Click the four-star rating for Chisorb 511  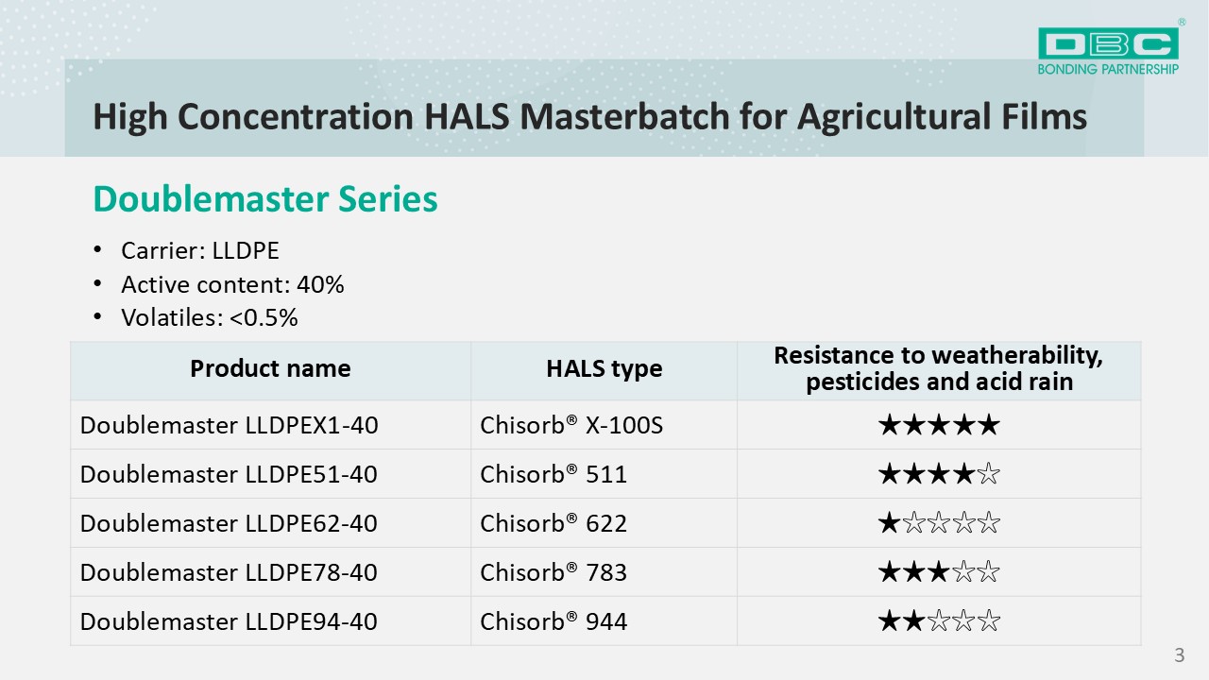pos(939,474)
